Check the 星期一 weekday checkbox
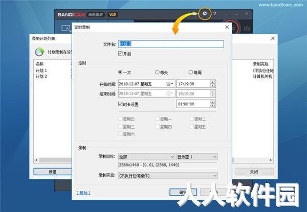The height and width of the screenshot is (212, 307). [x=157, y=119]
